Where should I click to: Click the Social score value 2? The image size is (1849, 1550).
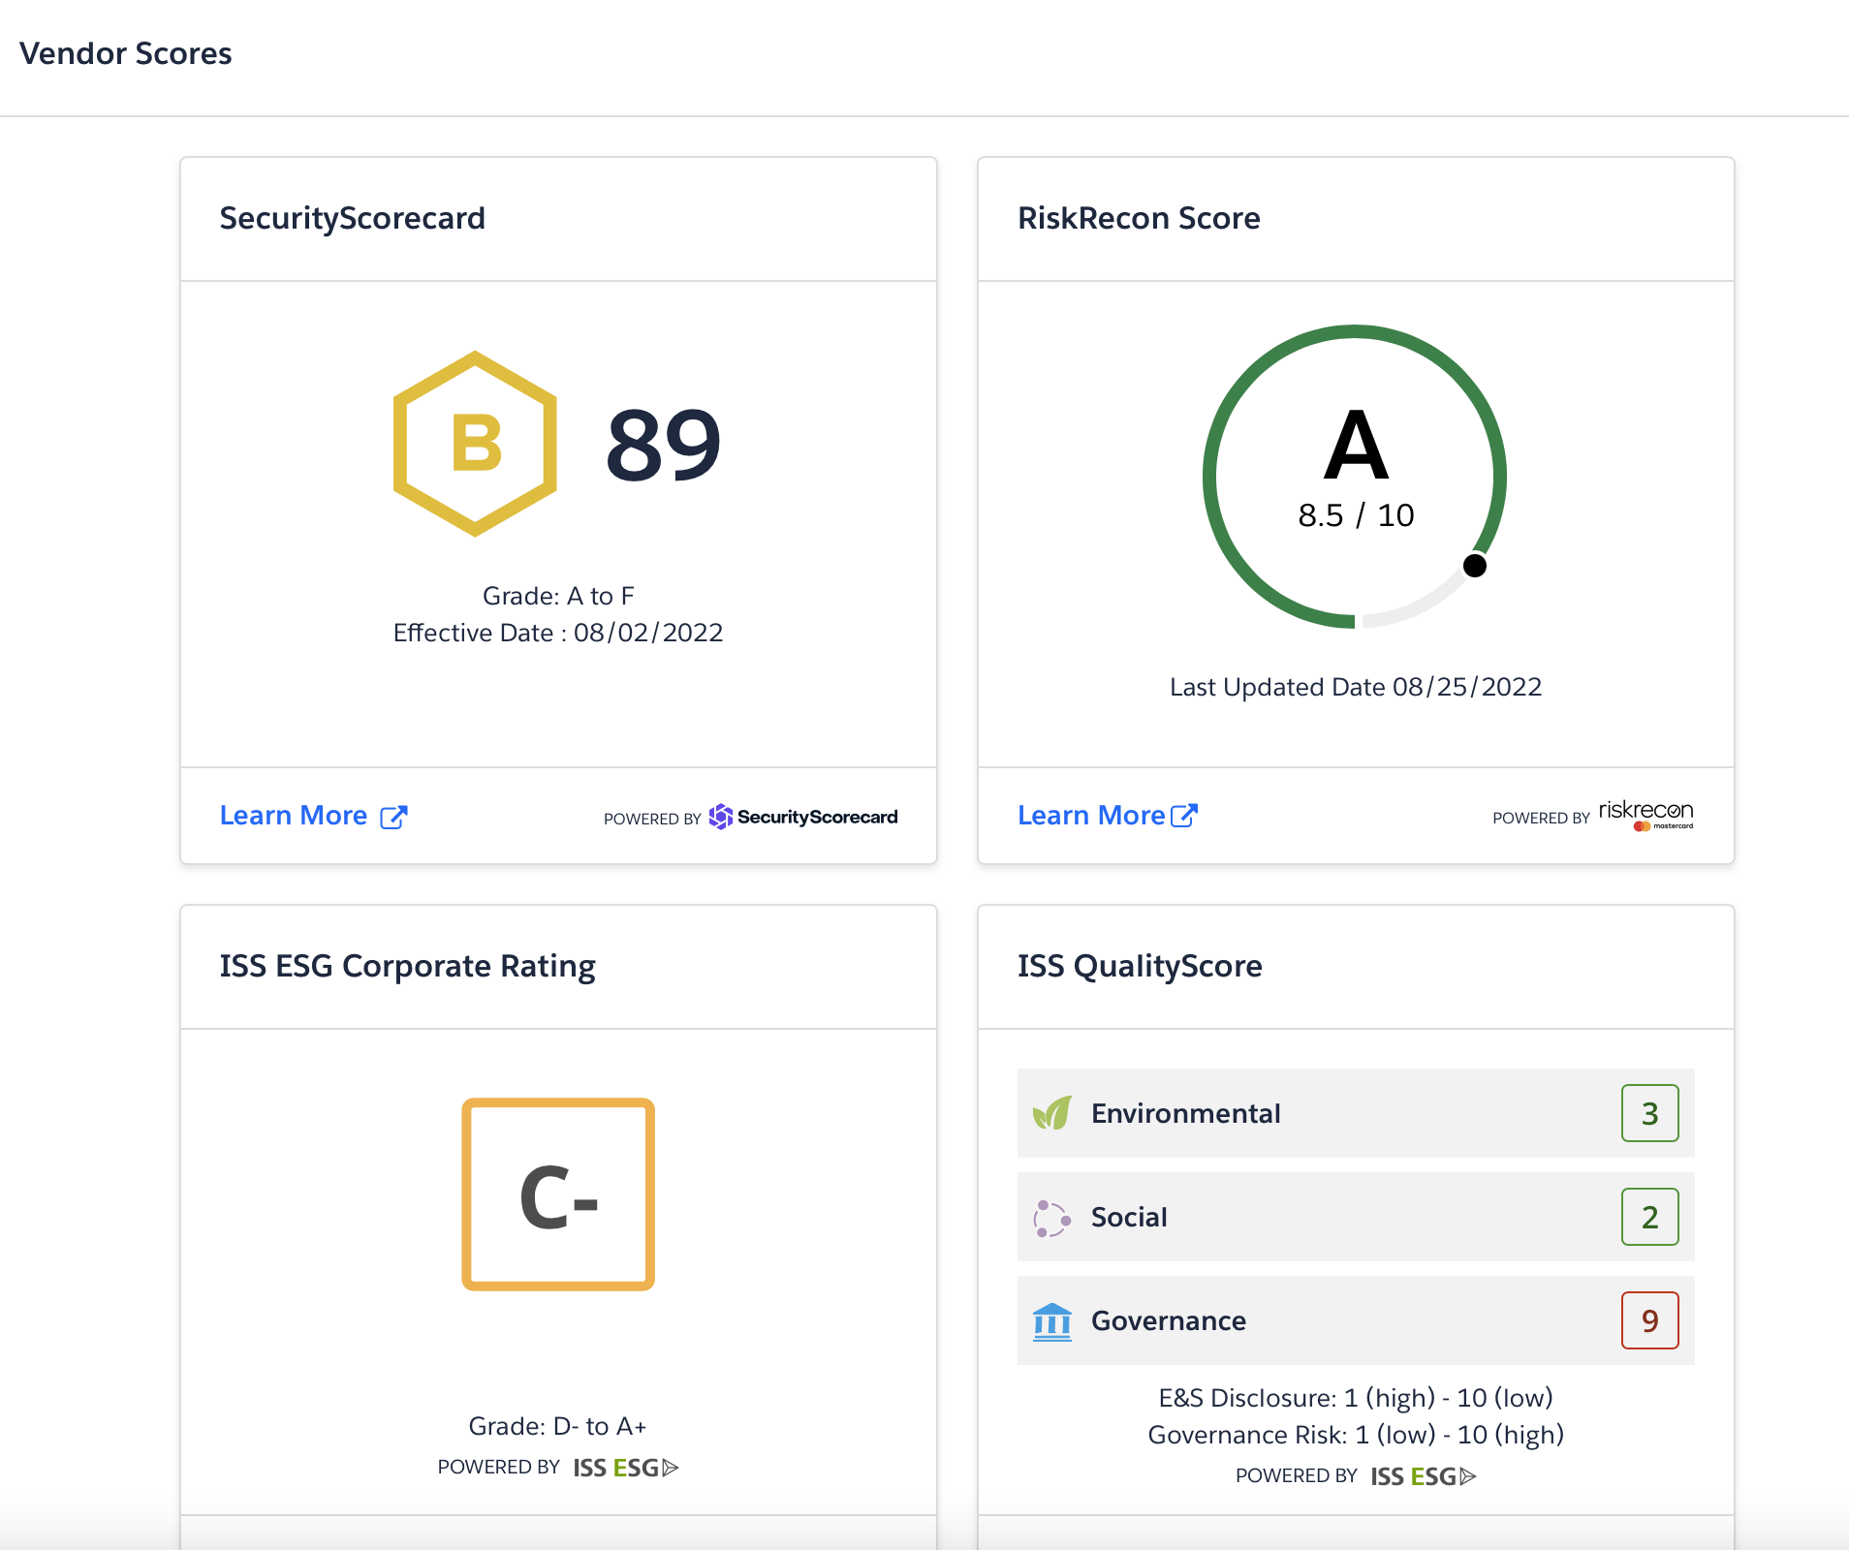tap(1650, 1217)
